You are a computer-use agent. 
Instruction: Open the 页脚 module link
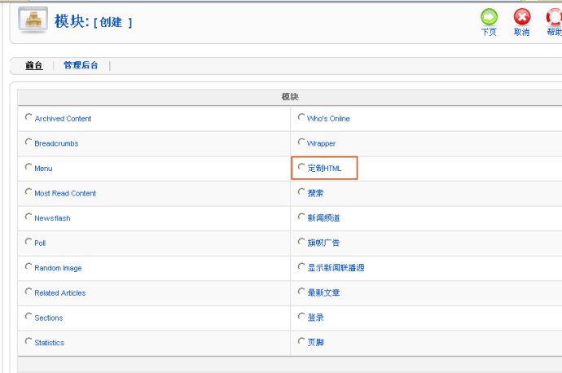pos(315,343)
